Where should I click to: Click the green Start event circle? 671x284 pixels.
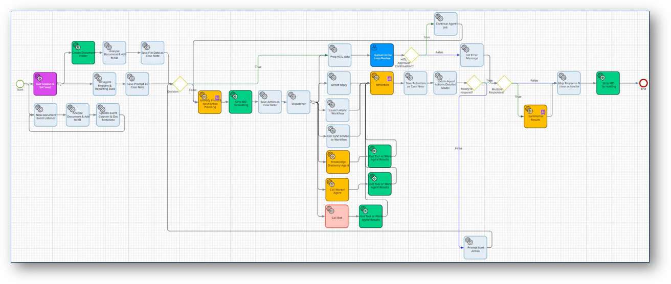click(20, 84)
